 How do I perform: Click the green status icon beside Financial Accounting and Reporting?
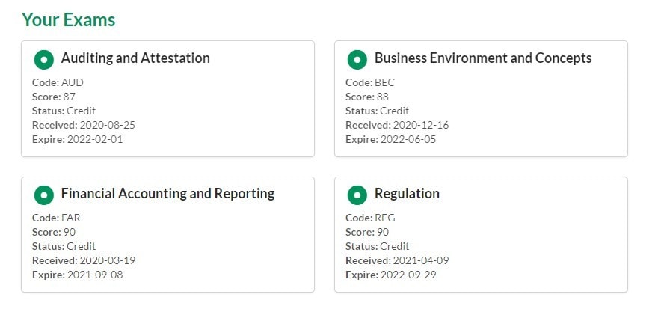[x=44, y=195]
